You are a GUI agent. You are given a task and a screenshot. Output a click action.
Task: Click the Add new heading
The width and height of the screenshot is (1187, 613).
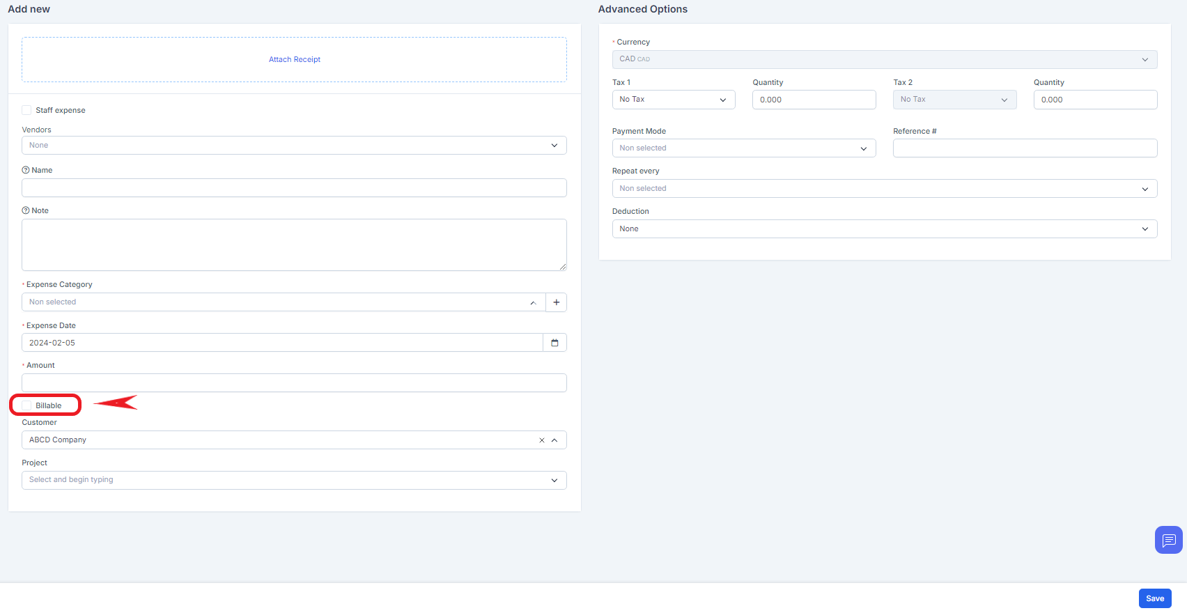click(x=29, y=9)
